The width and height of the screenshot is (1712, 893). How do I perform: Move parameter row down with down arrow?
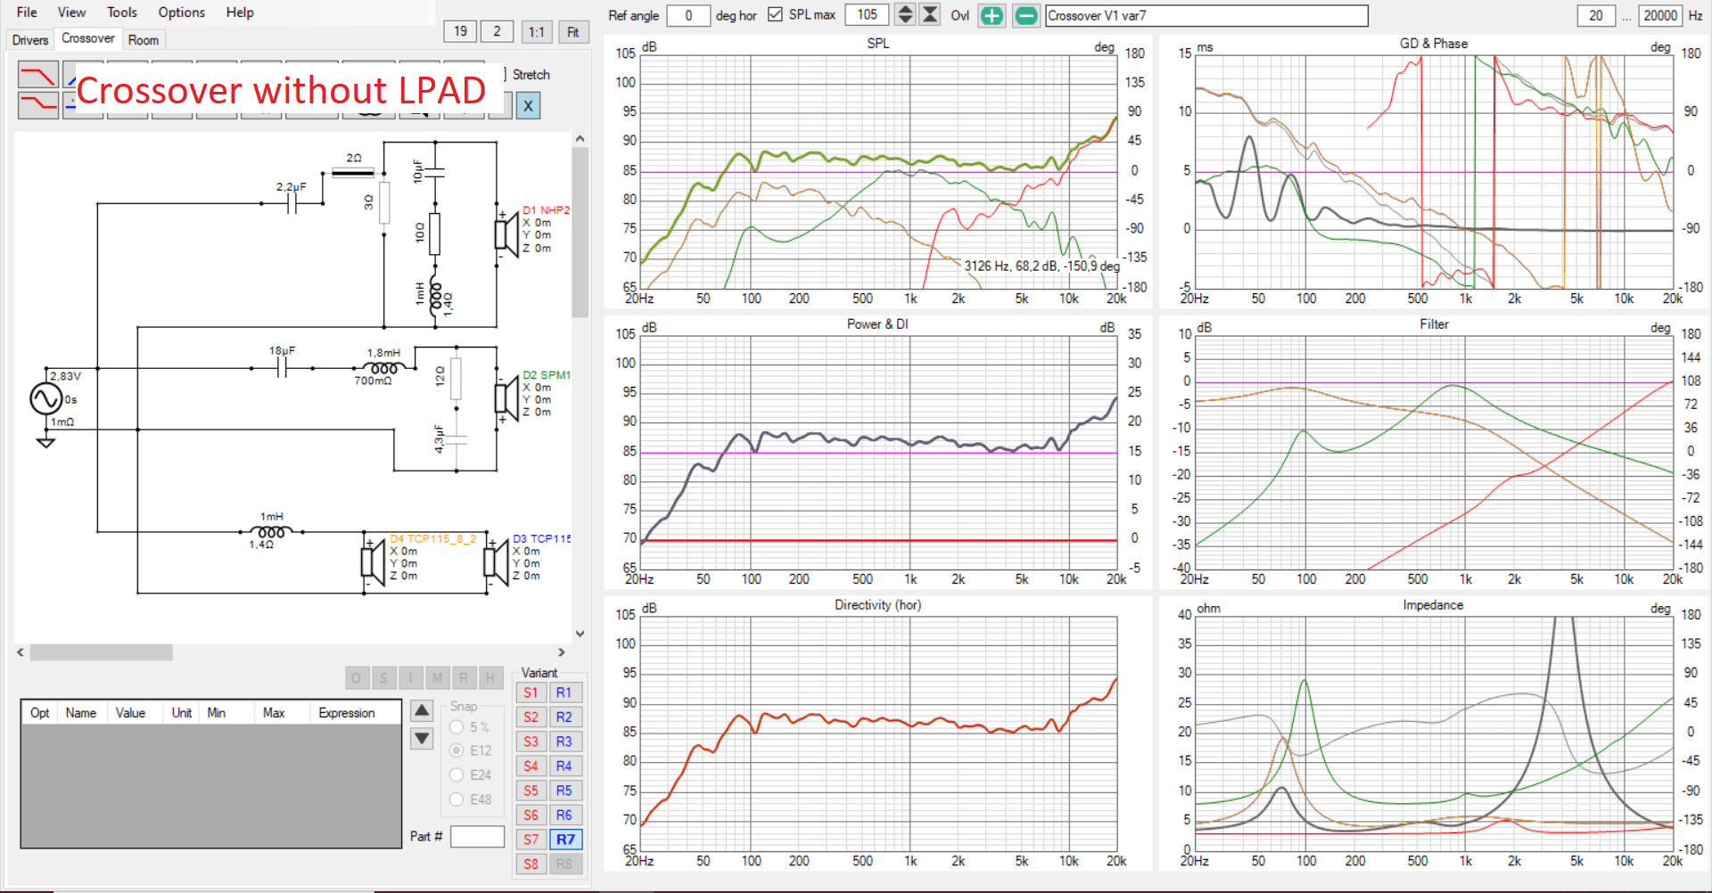pyautogui.click(x=422, y=739)
